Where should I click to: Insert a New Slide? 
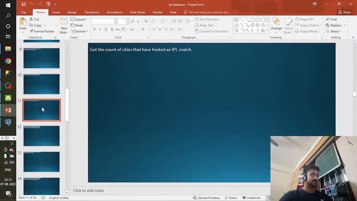click(64, 26)
